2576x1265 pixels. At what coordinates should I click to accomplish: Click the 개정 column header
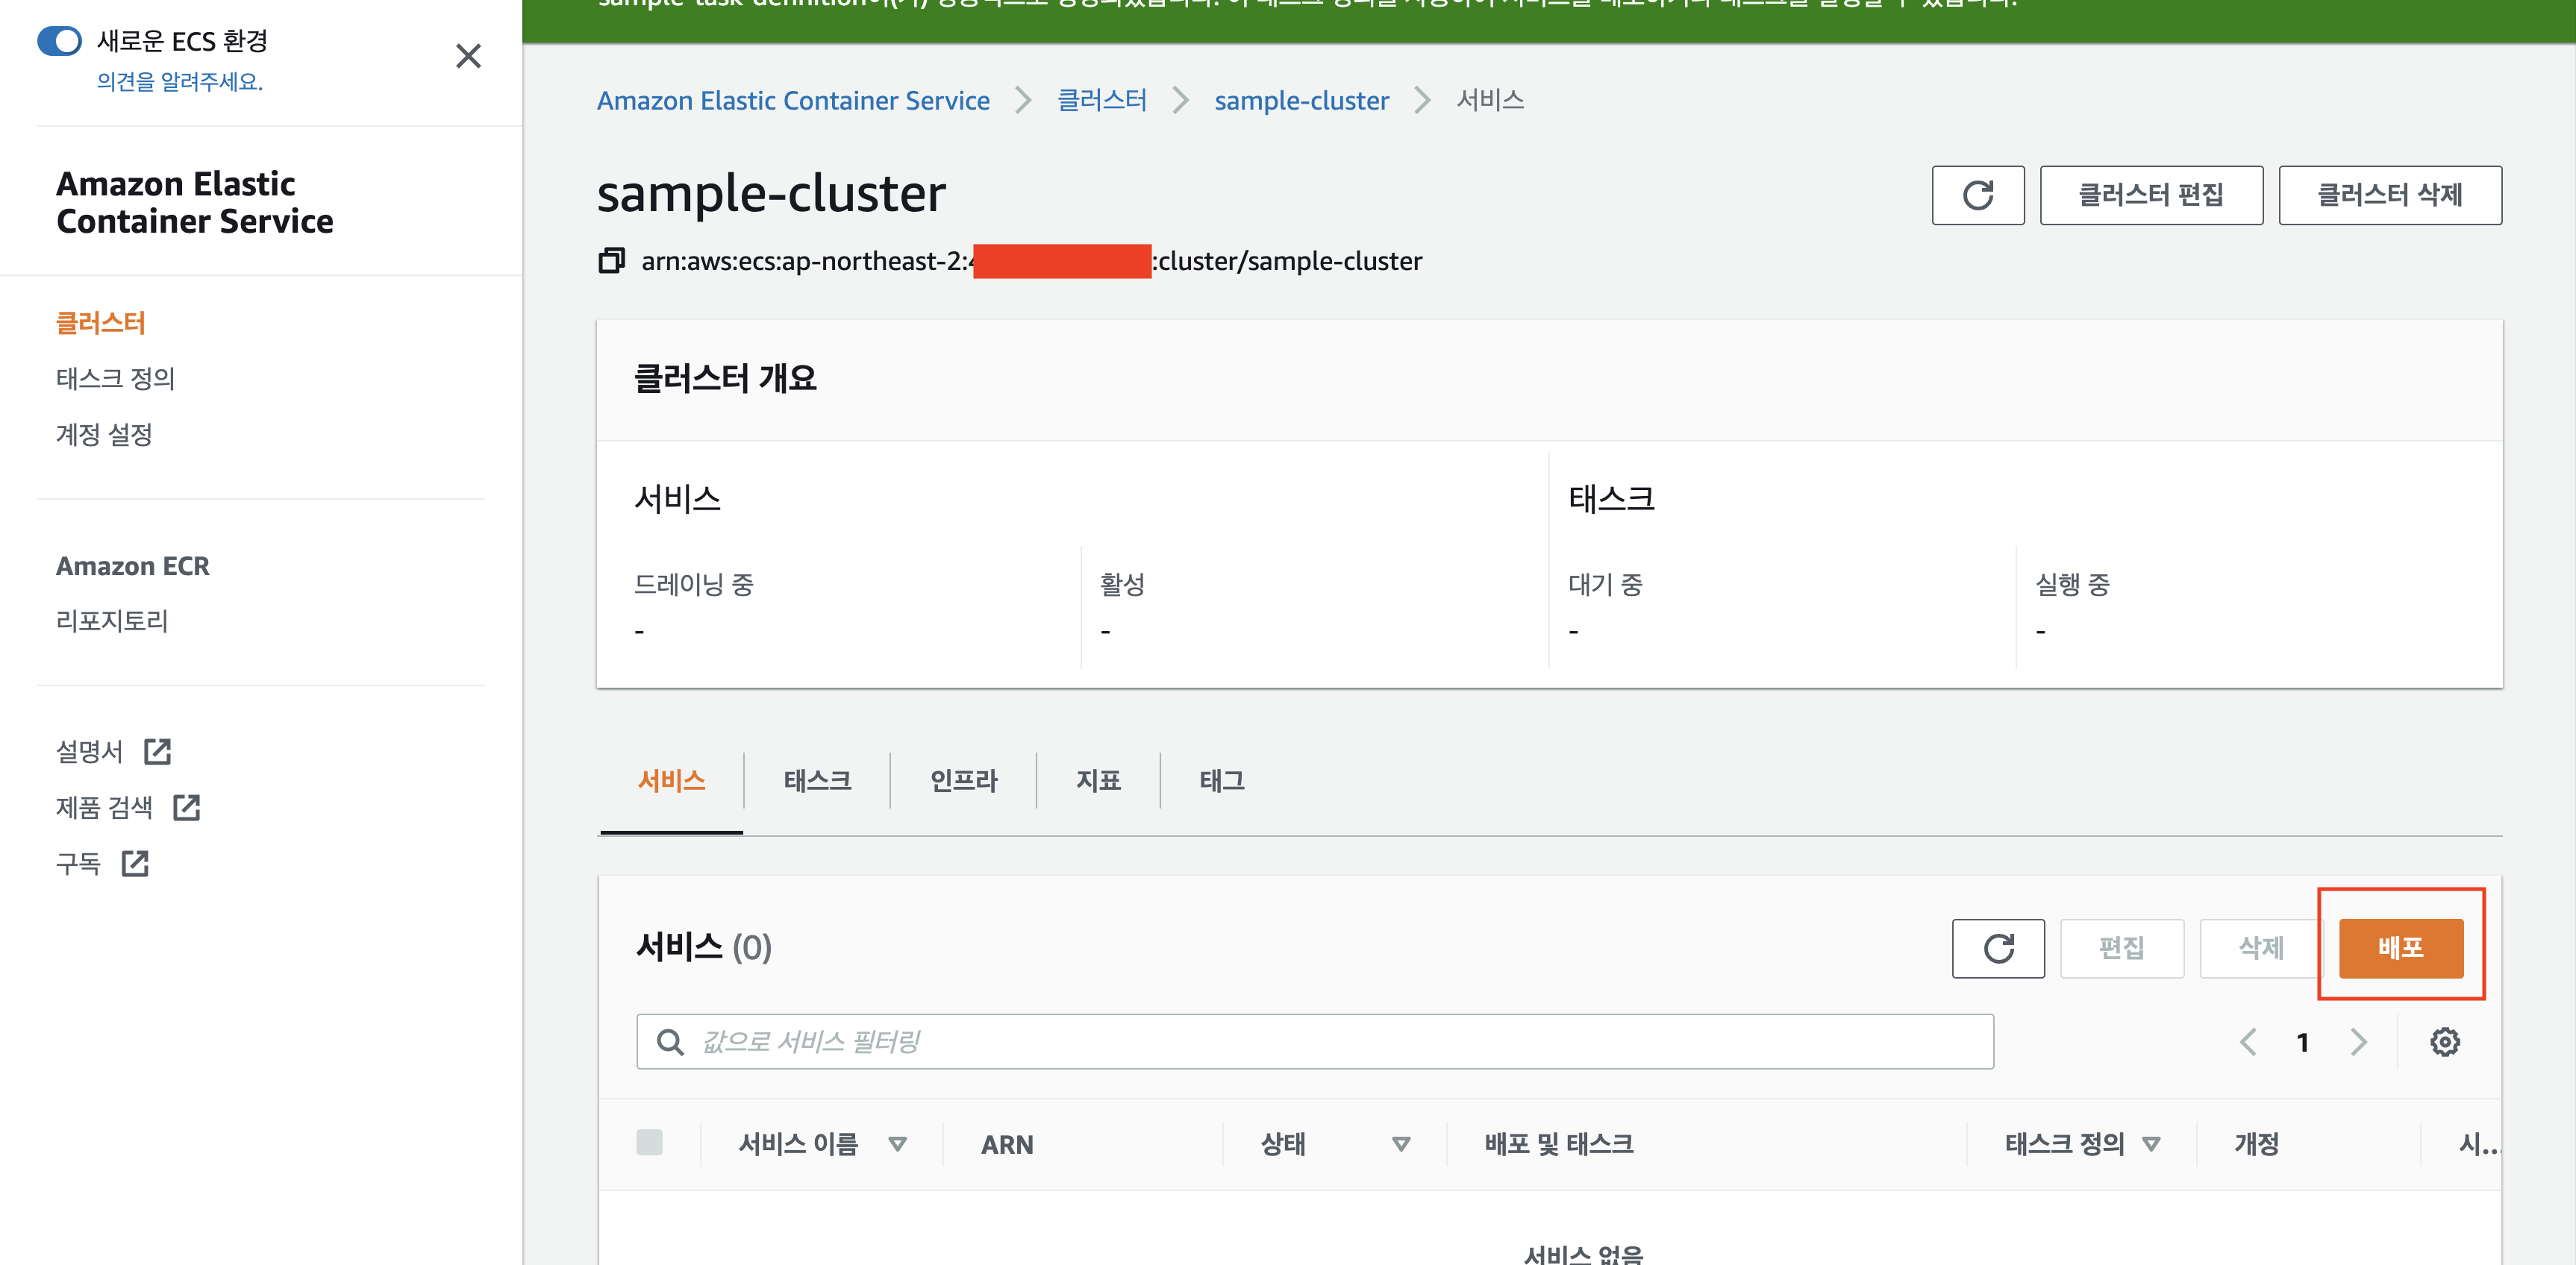2257,1144
